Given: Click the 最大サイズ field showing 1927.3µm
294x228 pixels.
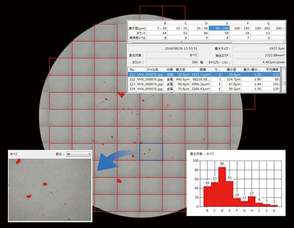Looking at the screenshot, I should 259,48.
